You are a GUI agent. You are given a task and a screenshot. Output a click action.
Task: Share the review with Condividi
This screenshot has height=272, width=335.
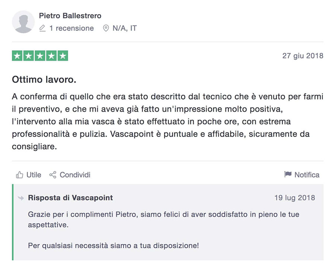(x=70, y=175)
